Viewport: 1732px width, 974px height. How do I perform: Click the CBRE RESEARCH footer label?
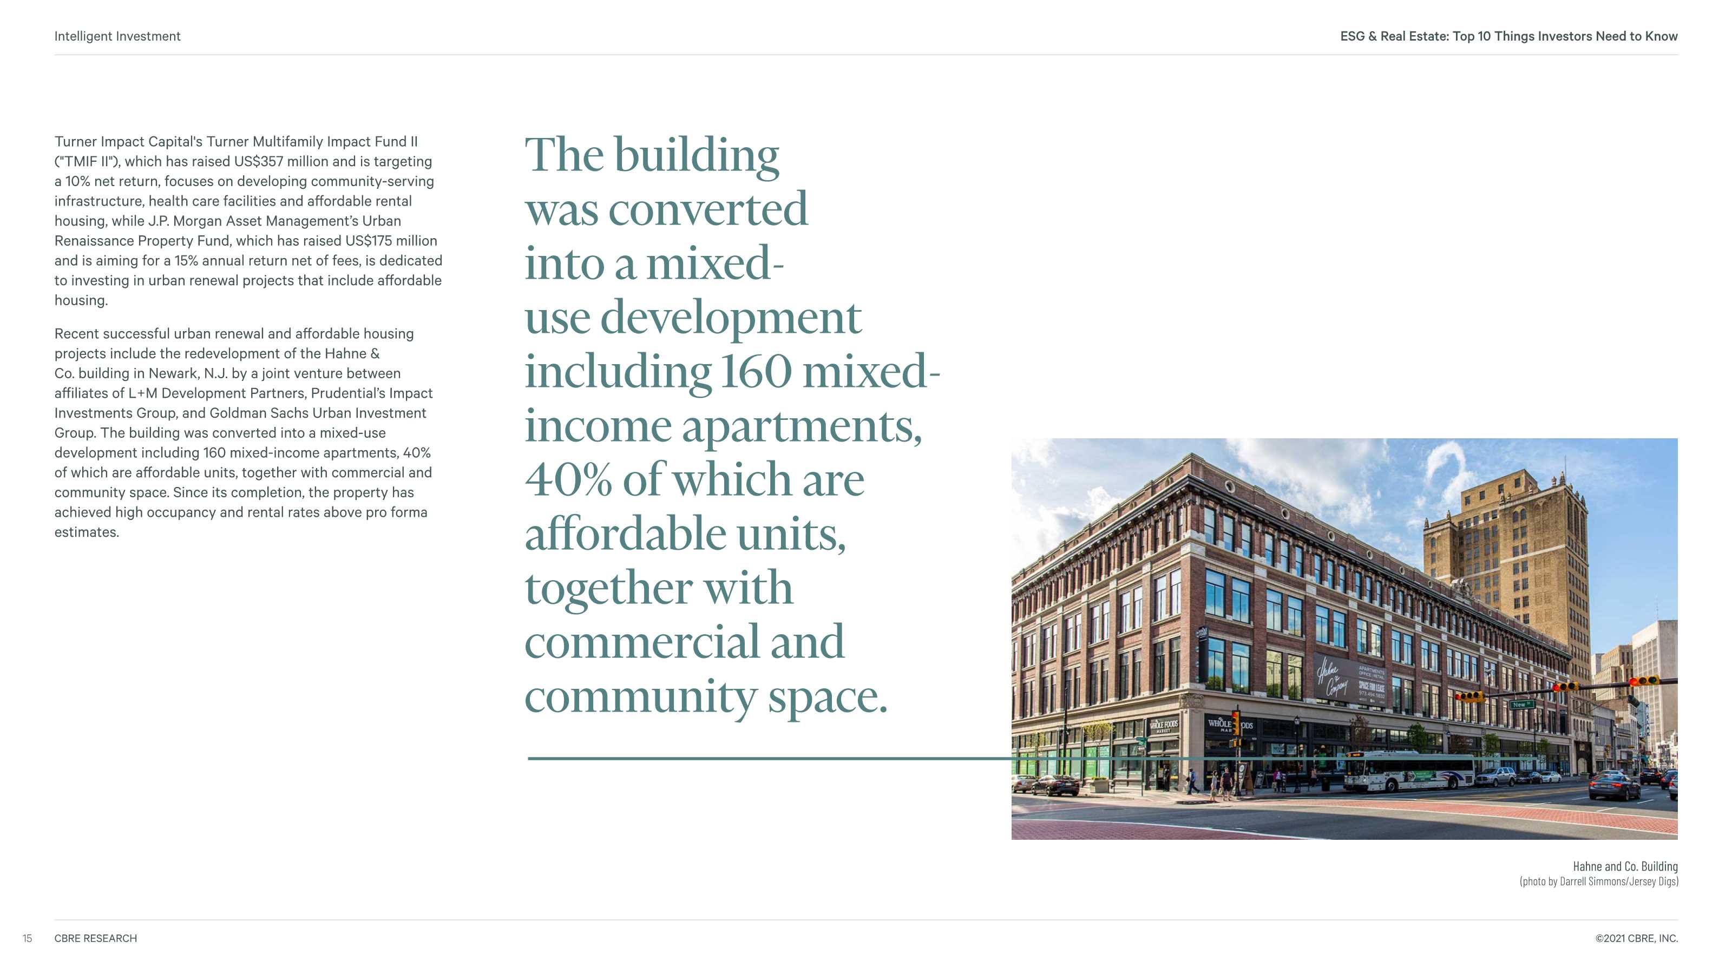pos(95,938)
